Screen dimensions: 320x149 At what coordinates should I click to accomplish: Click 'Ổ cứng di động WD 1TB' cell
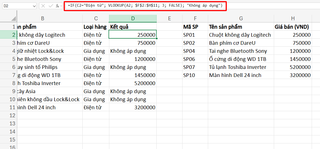pos(241,59)
